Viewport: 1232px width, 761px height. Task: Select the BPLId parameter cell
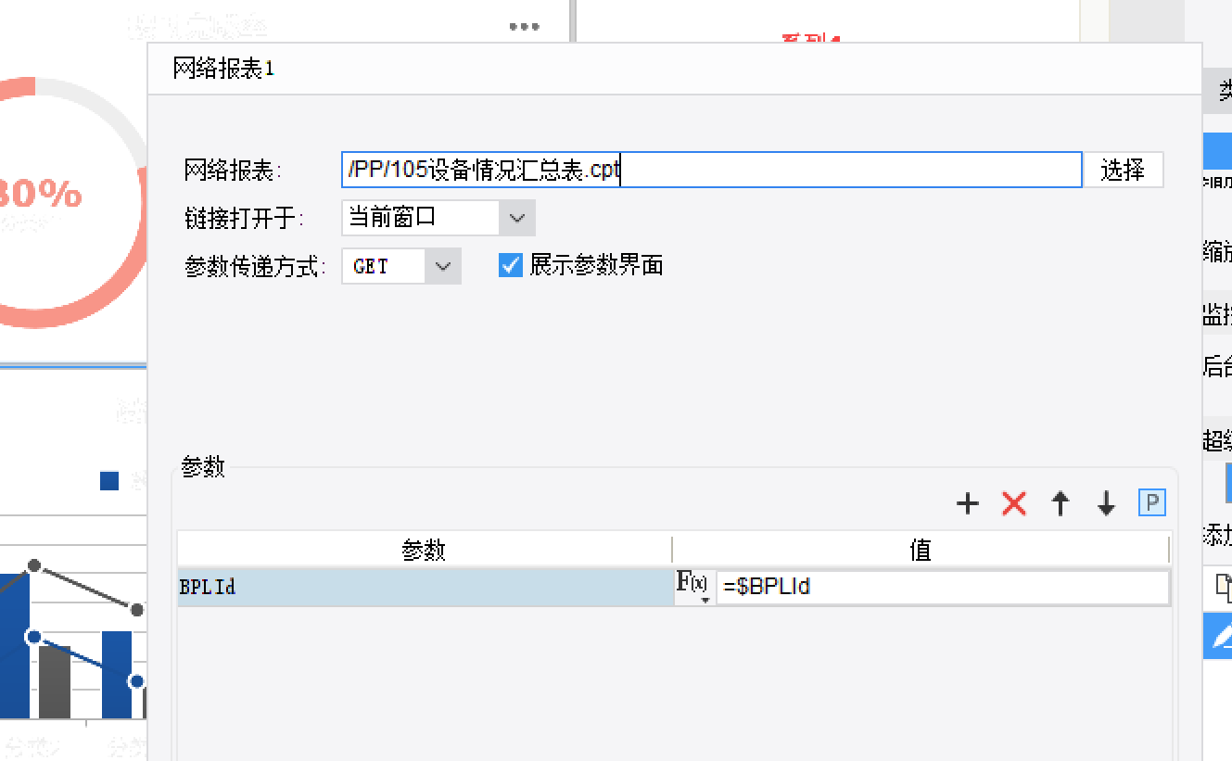tap(425, 587)
